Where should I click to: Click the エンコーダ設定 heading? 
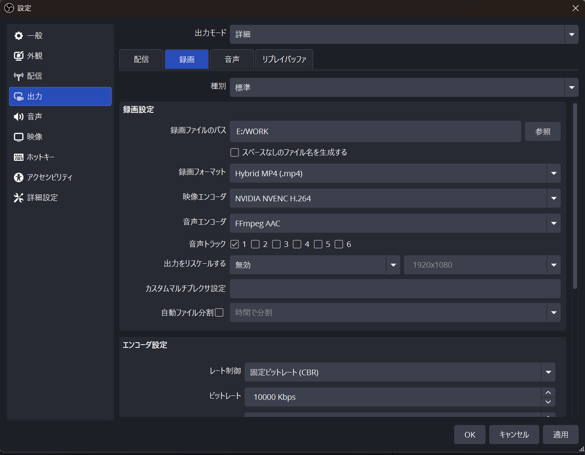(145, 345)
